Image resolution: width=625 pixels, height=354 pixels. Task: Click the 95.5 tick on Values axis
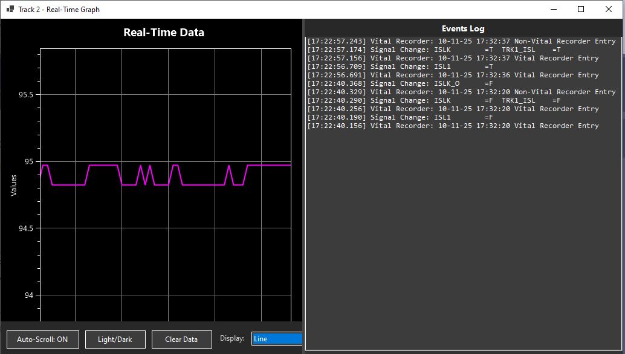pyautogui.click(x=26, y=95)
